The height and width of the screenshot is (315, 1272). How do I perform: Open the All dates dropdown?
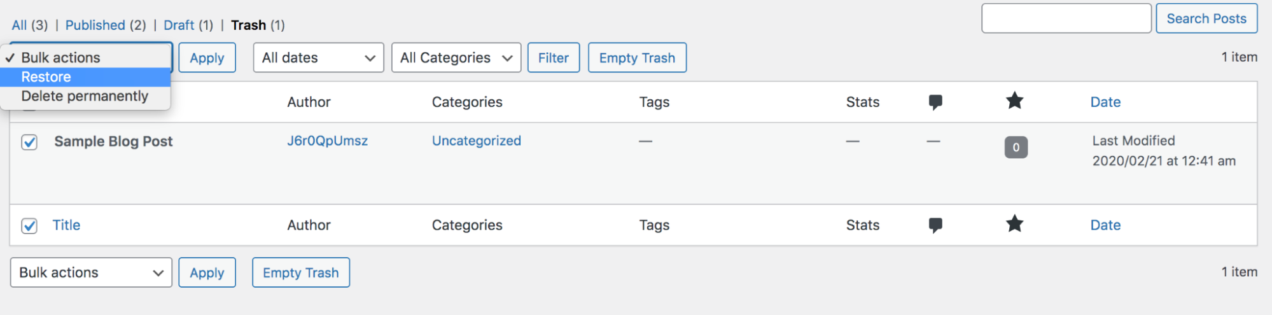click(318, 58)
